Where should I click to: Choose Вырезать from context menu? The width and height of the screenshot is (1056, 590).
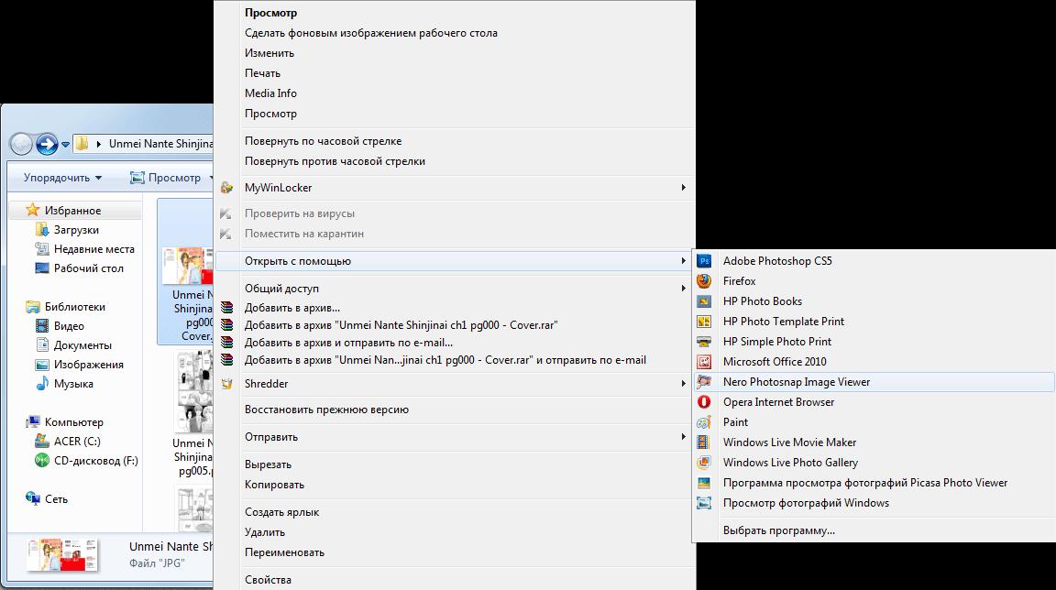coord(455,464)
